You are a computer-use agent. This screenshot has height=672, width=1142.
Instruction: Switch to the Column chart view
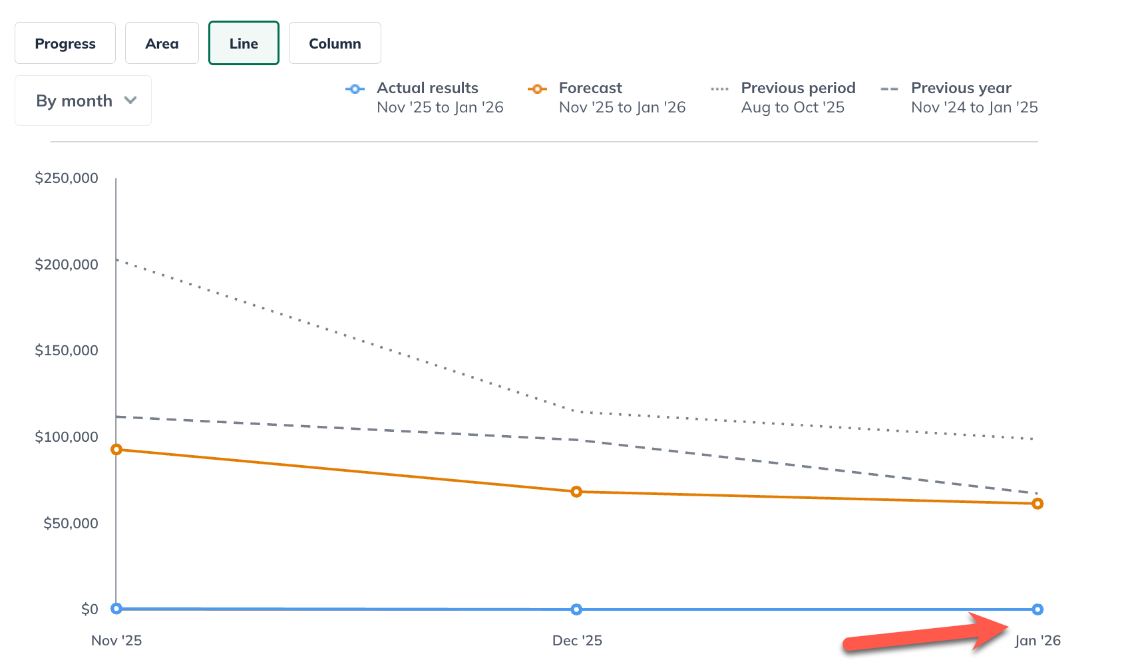pyautogui.click(x=335, y=43)
